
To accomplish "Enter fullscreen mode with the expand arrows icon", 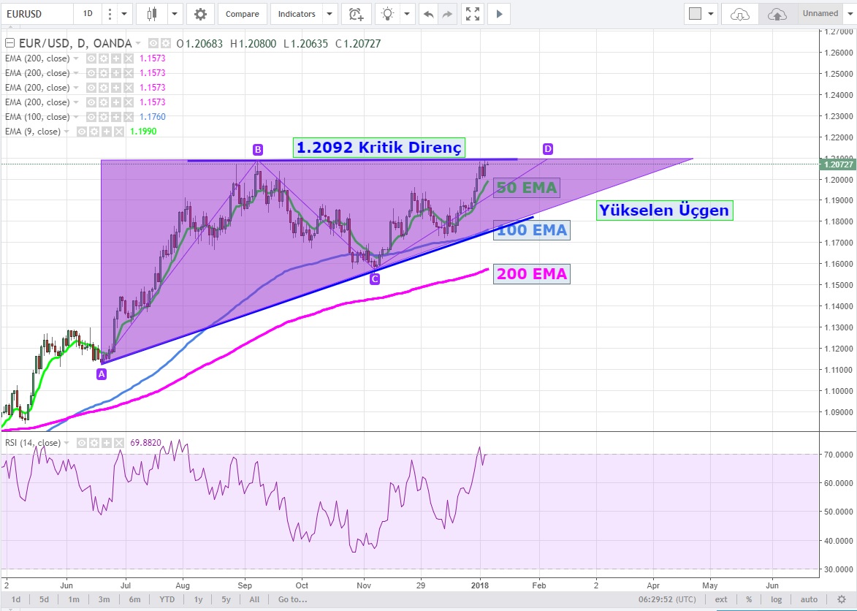I will point(473,14).
